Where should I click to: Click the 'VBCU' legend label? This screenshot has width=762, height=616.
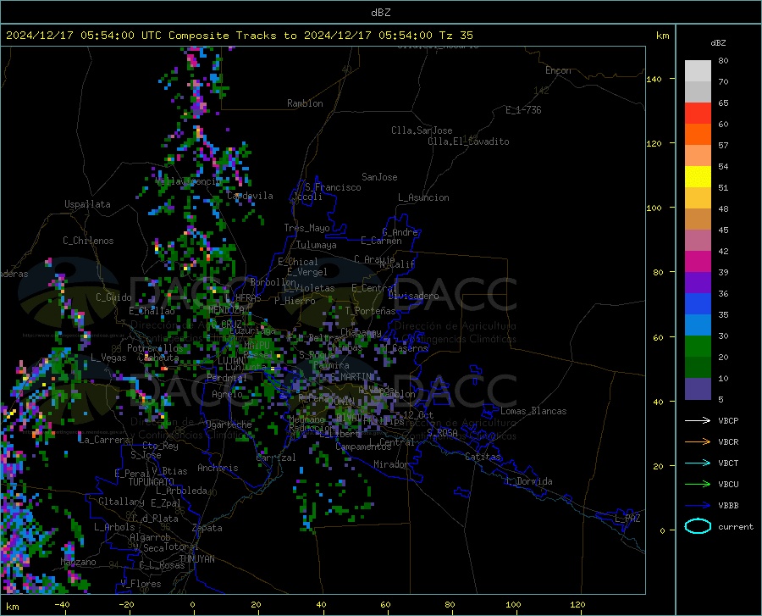pos(728,485)
